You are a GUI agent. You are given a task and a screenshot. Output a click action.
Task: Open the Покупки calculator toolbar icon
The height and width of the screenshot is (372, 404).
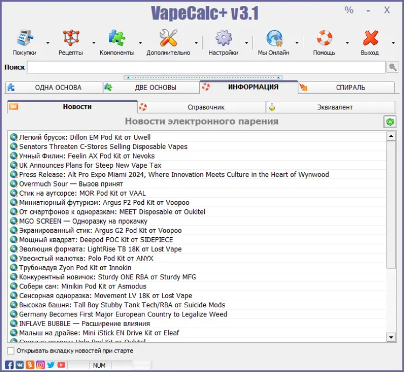tap(25, 39)
